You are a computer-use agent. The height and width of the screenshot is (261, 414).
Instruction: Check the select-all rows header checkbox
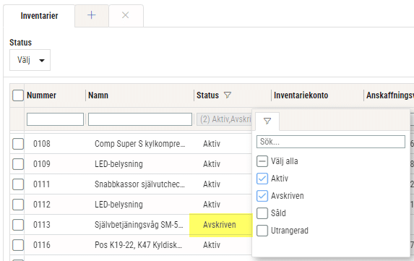coord(18,95)
